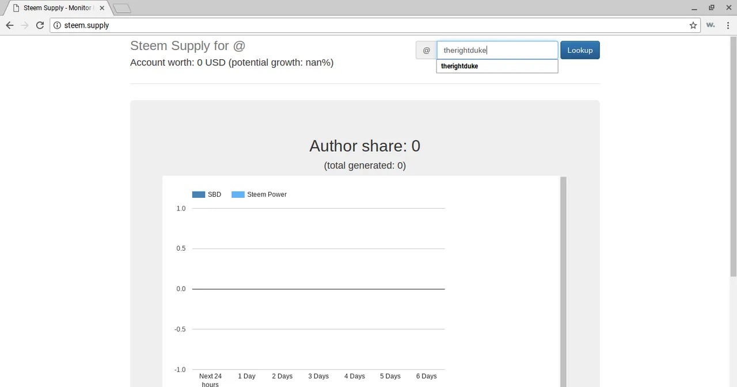Click the @ prefix label
The height and width of the screenshot is (387, 737).
(x=426, y=50)
